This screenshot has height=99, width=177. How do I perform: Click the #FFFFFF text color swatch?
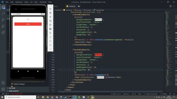(100, 77)
